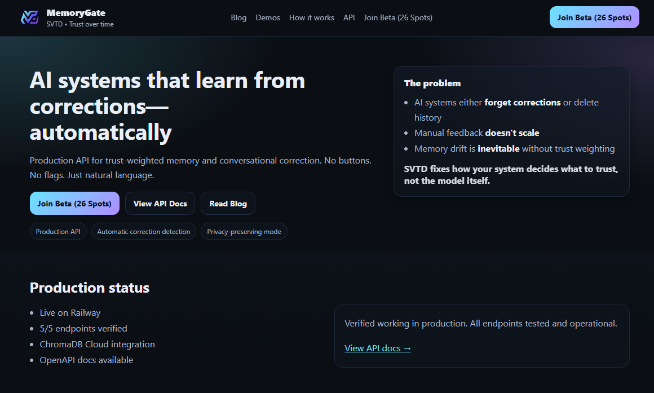Open the Blog navigation link
The width and height of the screenshot is (654, 393).
(x=238, y=17)
